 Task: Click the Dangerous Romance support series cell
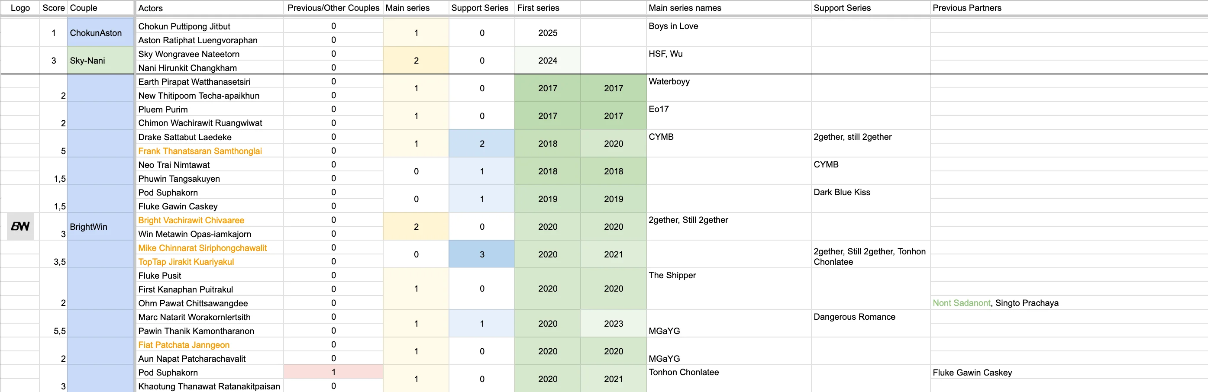point(870,324)
